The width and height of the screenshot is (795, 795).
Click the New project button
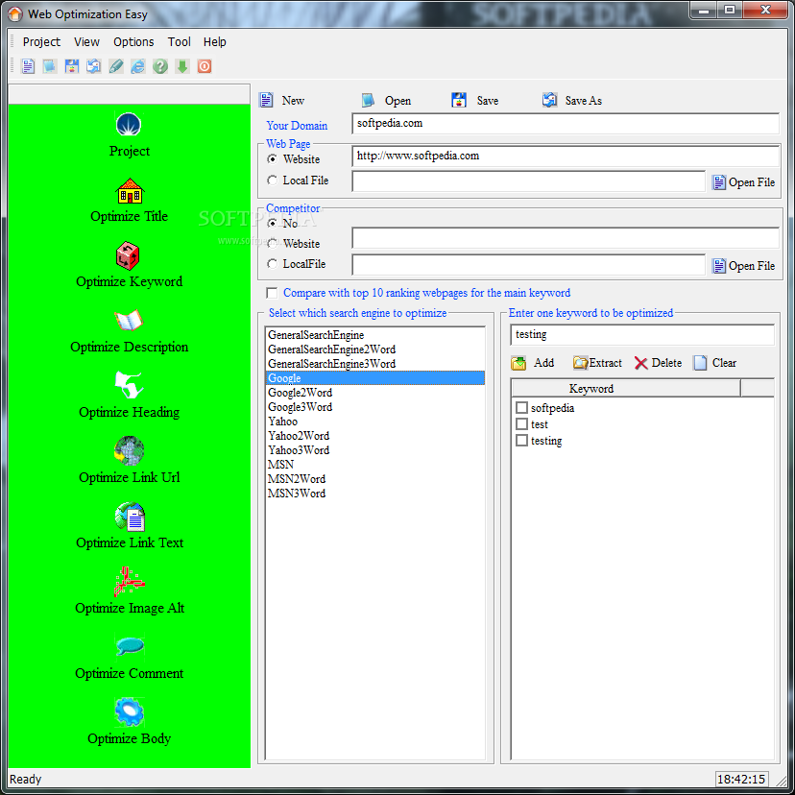[x=282, y=101]
